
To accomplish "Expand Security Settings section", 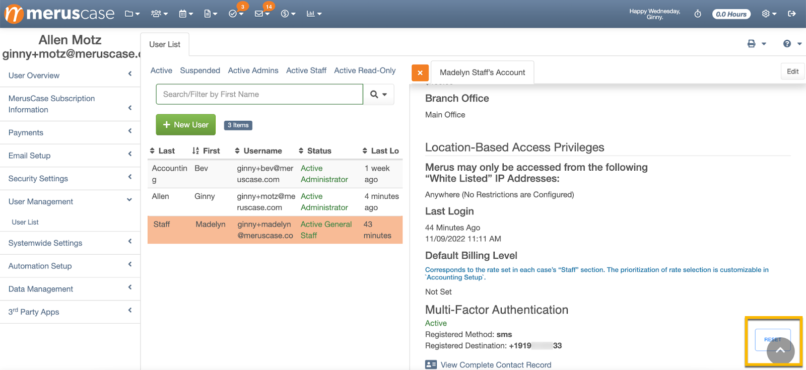I will point(70,179).
